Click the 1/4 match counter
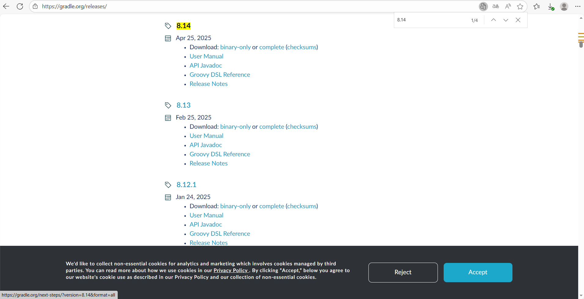This screenshot has height=299, width=584. point(474,20)
